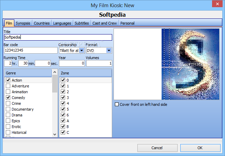Open the Cast and Crew tab
Viewport: 225px width, 156px height.
coord(104,23)
